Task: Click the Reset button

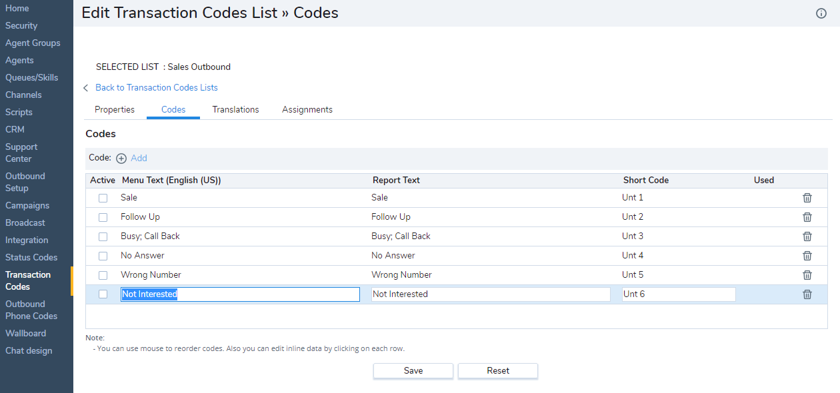Action: click(x=497, y=371)
